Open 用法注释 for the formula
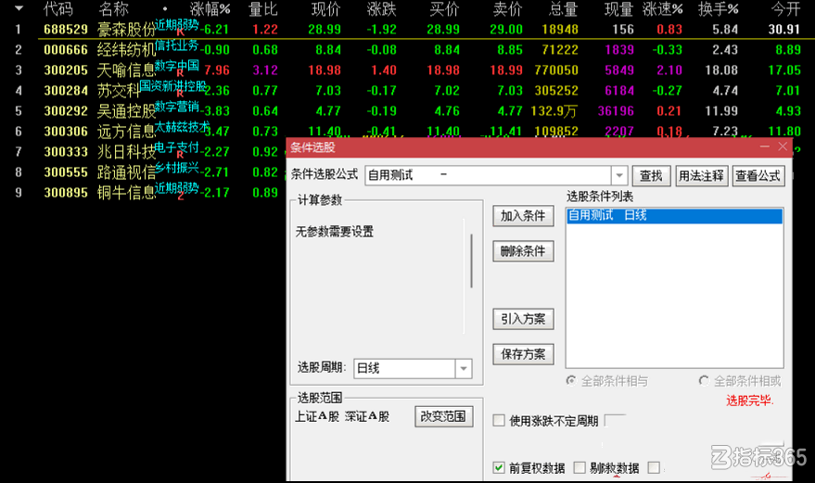This screenshot has width=815, height=483. click(x=701, y=176)
